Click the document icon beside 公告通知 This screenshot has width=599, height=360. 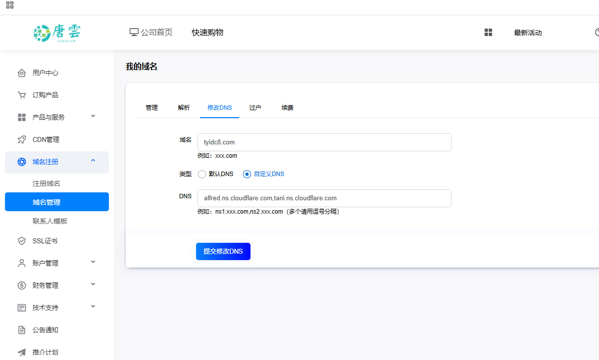coord(22,330)
